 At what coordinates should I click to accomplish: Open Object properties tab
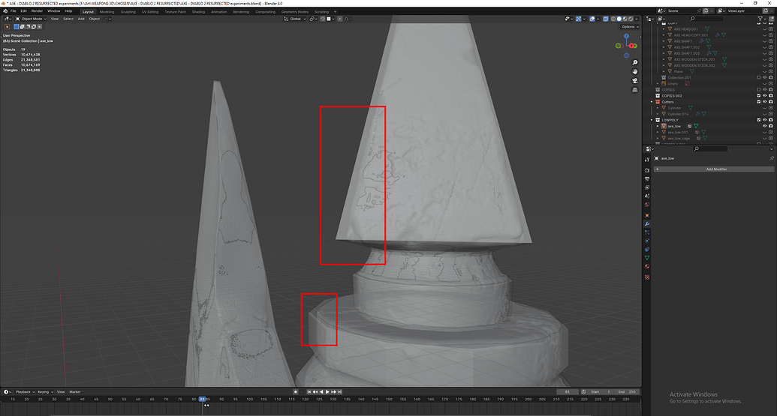pos(647,215)
